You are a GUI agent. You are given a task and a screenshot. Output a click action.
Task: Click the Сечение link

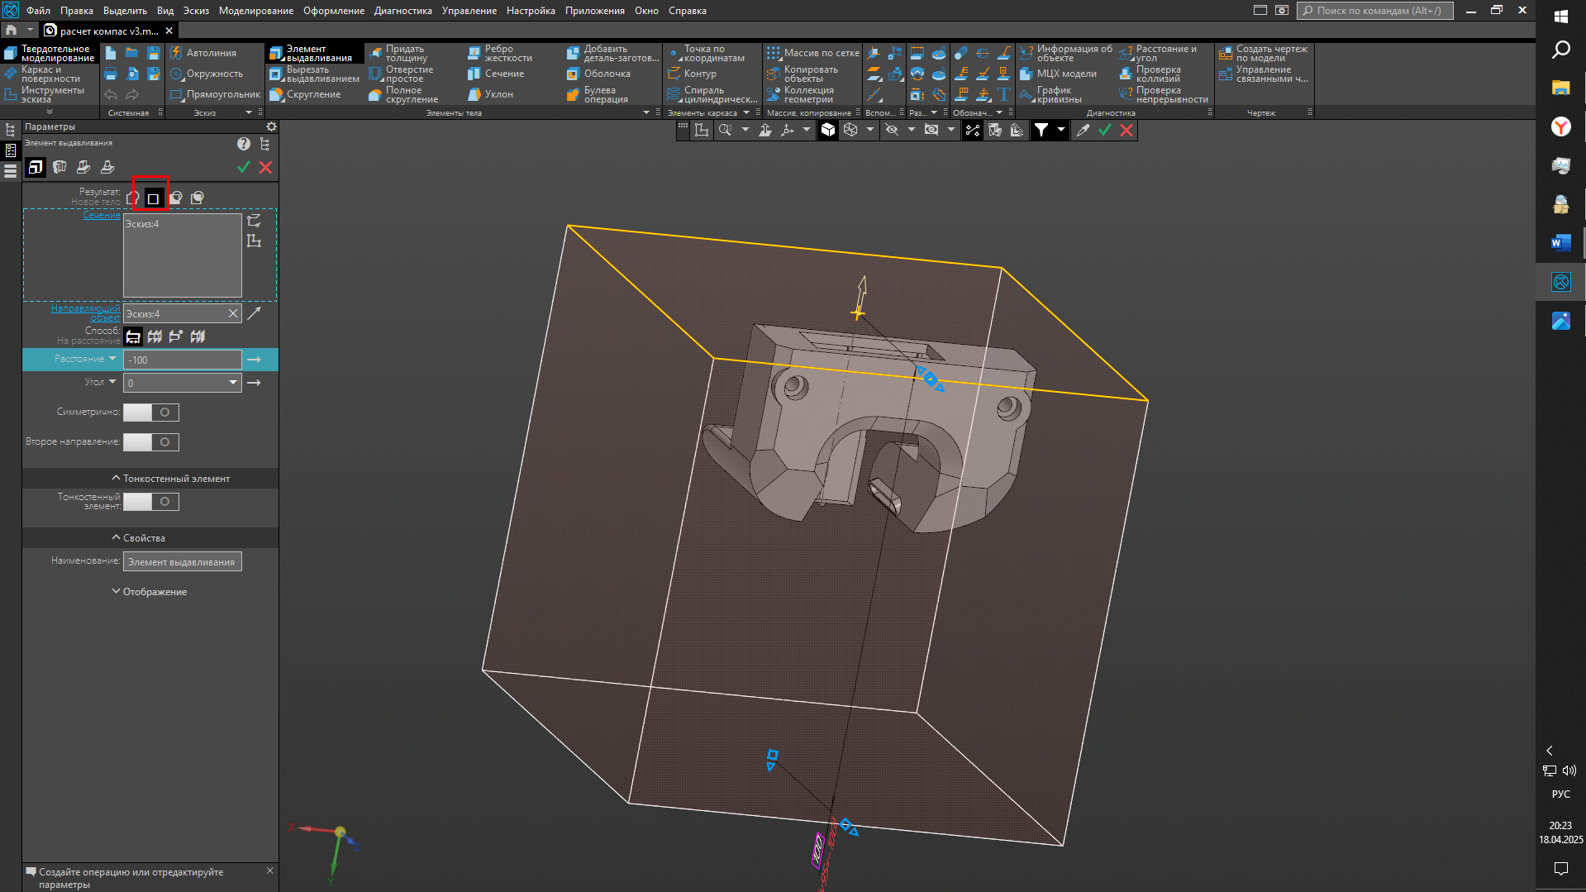click(x=101, y=215)
